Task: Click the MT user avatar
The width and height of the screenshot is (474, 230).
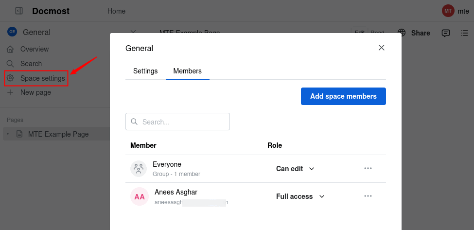Action: coord(448,11)
